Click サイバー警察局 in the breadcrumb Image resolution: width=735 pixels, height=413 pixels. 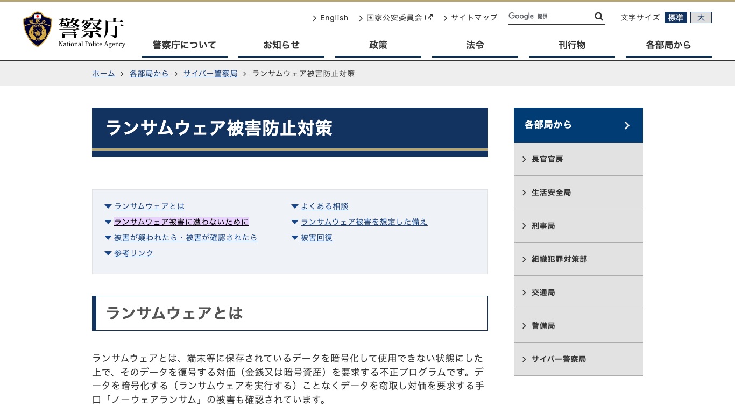click(210, 74)
